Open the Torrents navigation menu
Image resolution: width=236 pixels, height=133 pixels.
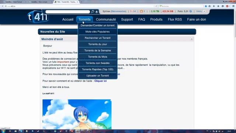pyautogui.click(x=84, y=20)
